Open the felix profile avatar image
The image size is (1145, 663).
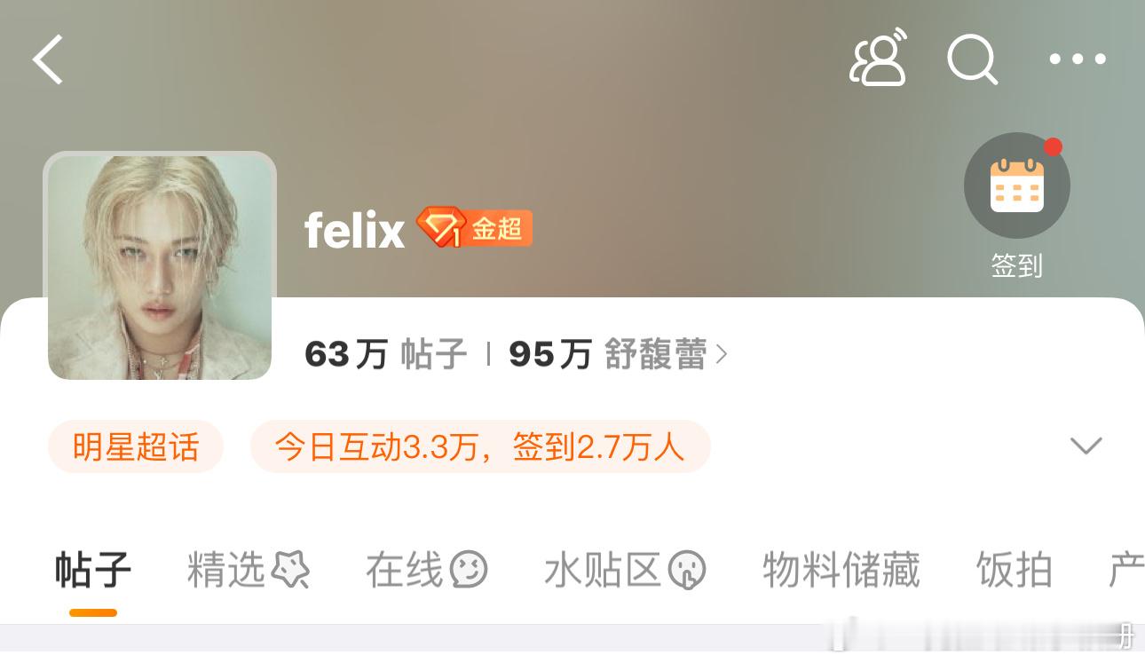click(160, 267)
